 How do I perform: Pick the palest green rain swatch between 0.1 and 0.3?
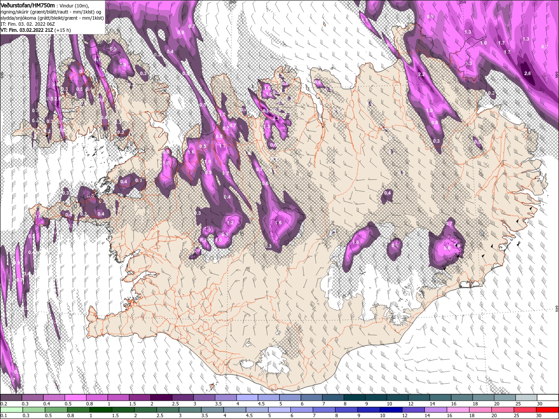click(12, 409)
